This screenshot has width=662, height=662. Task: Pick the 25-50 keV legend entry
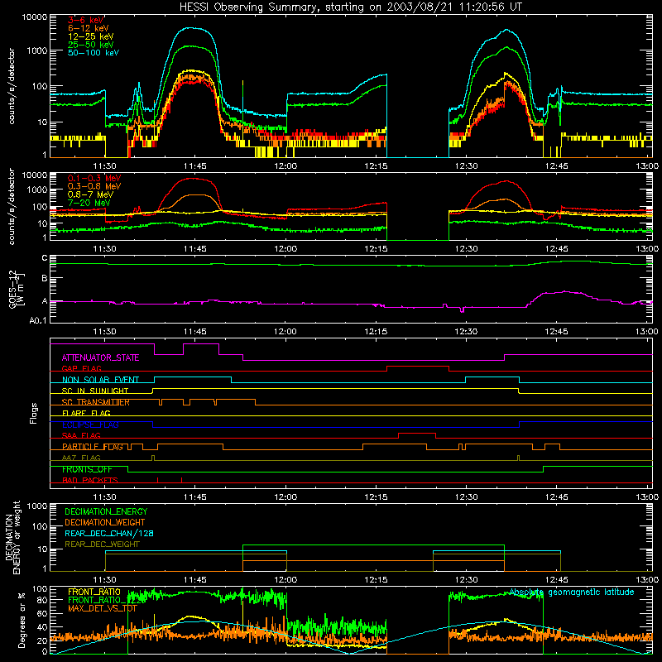(90, 45)
